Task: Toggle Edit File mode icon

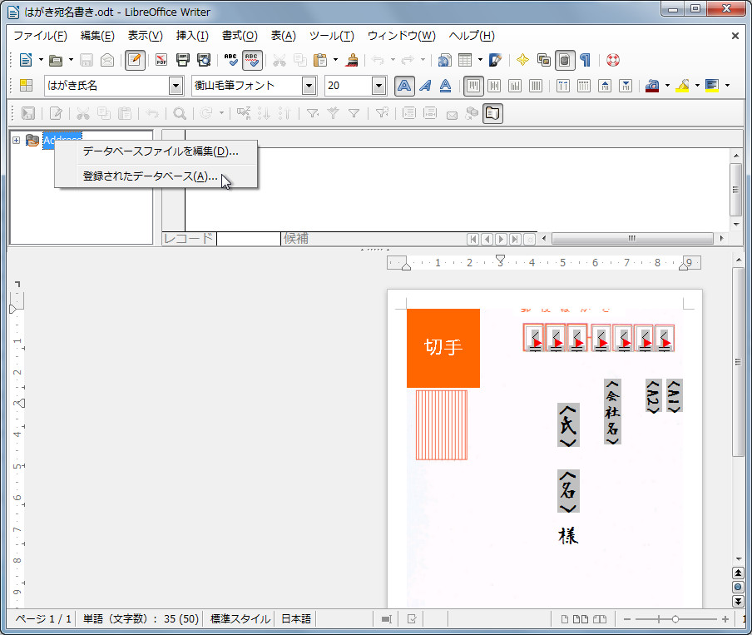Action: (x=135, y=60)
